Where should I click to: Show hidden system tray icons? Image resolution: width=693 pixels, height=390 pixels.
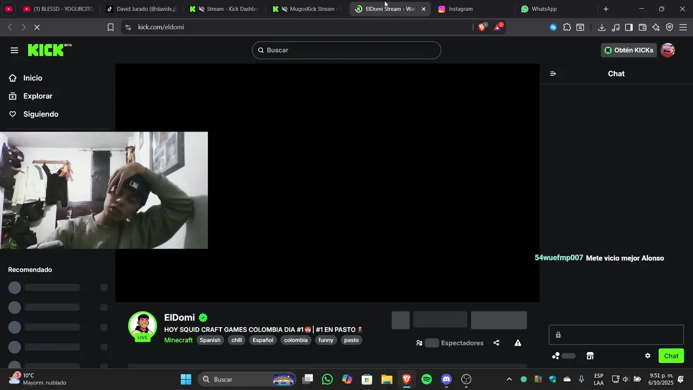(509, 379)
